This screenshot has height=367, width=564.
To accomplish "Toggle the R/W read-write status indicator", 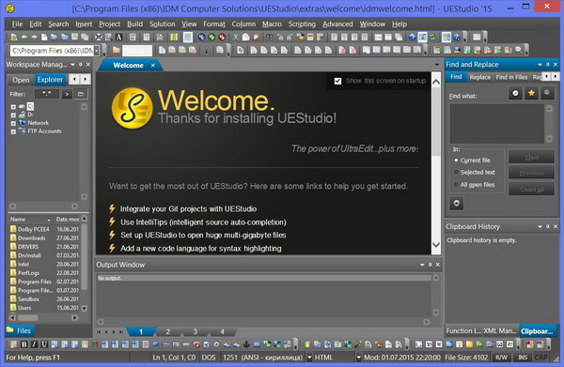I will [501, 358].
